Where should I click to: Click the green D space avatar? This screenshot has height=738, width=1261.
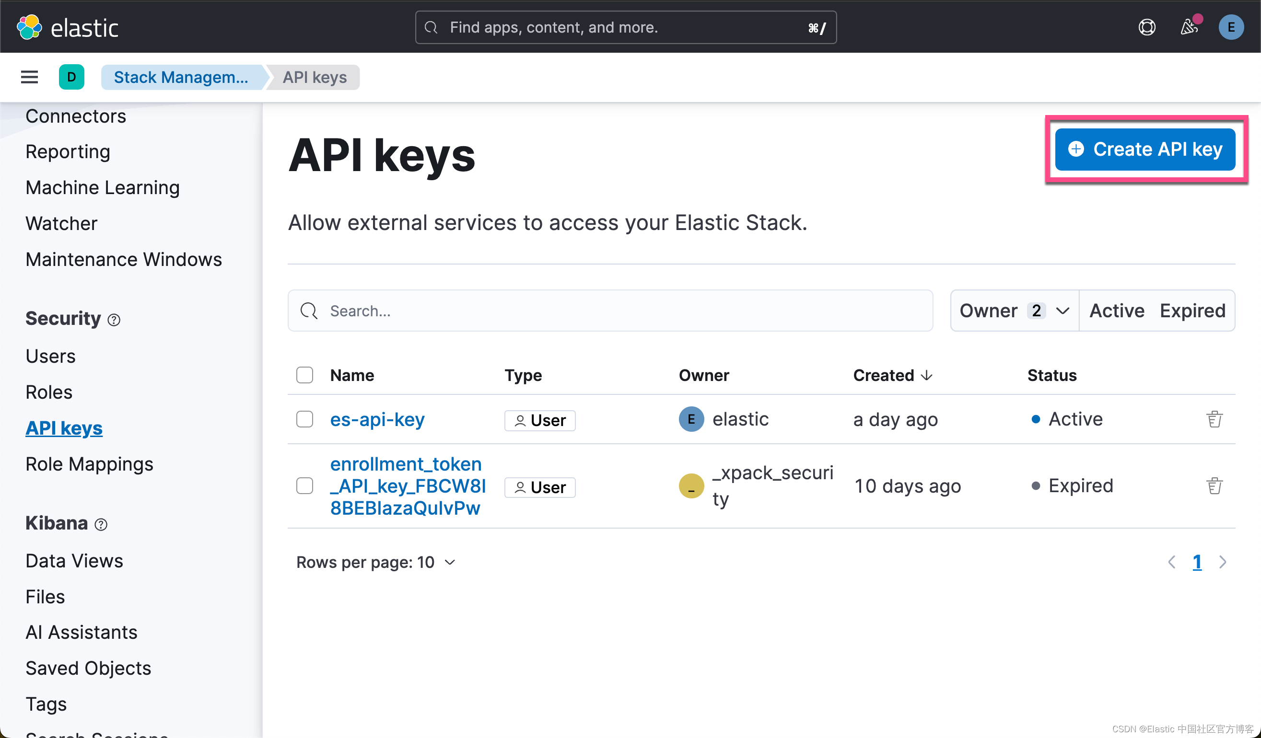(71, 77)
